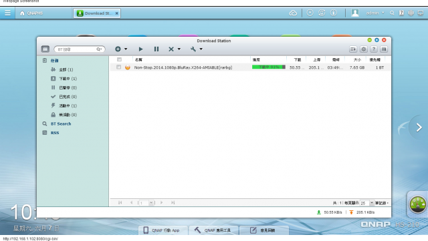The height and width of the screenshot is (241, 428).
Task: Filter sidebar to downloading tasks (1)
Action: pos(68,79)
